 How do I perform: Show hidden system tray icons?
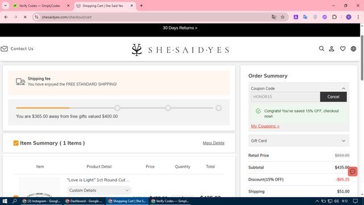coord(317,201)
